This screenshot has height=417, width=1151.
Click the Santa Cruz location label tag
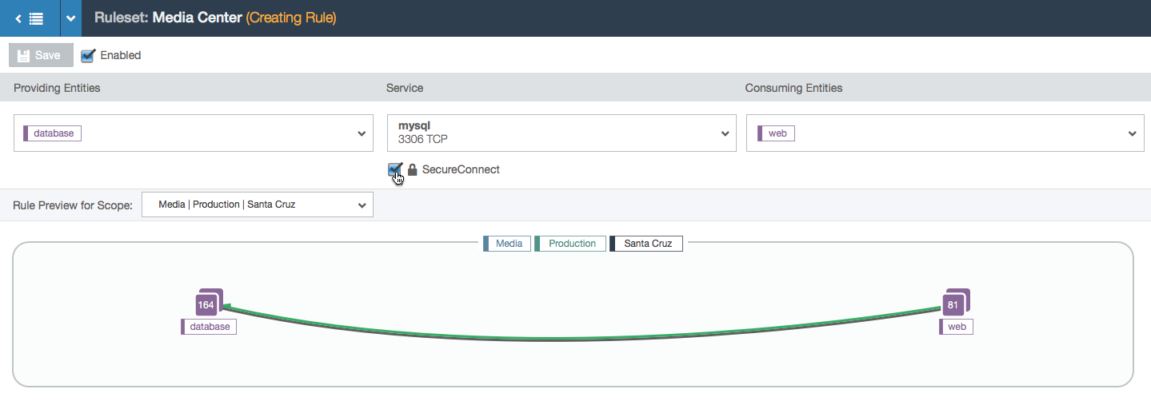(x=646, y=243)
